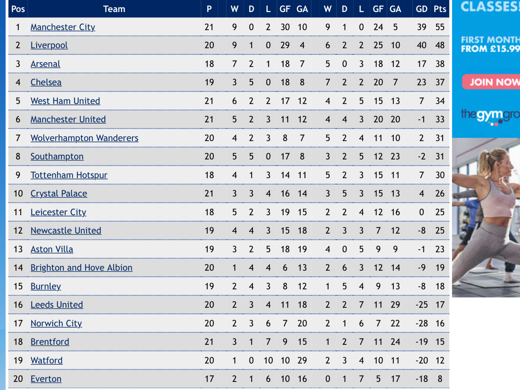This screenshot has width=520, height=390.
Task: Click the JOIN NOW ad button
Action: click(x=491, y=82)
